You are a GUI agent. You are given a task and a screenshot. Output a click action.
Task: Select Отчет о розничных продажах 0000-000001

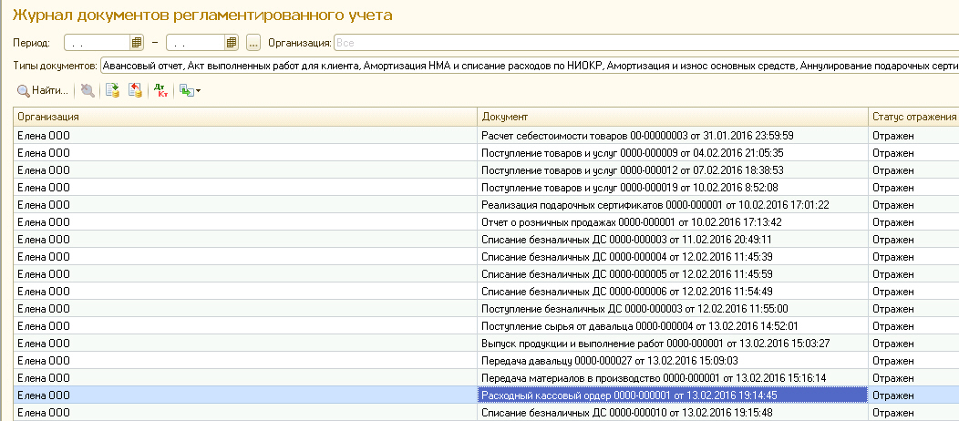click(673, 221)
